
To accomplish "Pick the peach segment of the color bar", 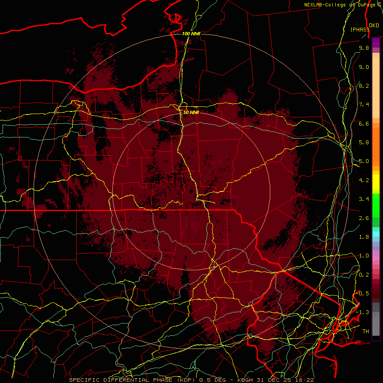I will pos(376,87).
